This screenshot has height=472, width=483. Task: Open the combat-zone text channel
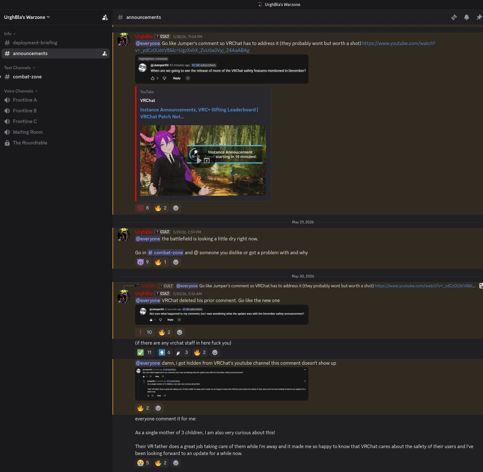(56, 77)
